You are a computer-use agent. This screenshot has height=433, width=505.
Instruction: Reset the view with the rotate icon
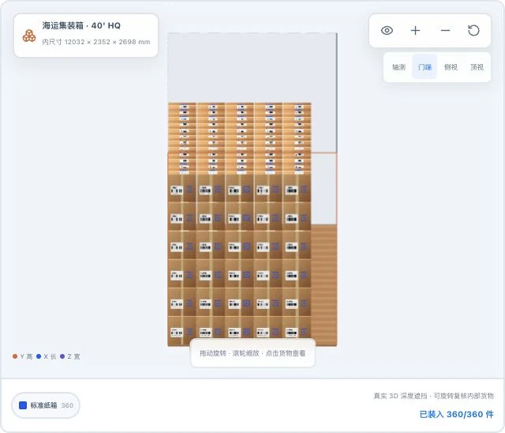point(473,31)
